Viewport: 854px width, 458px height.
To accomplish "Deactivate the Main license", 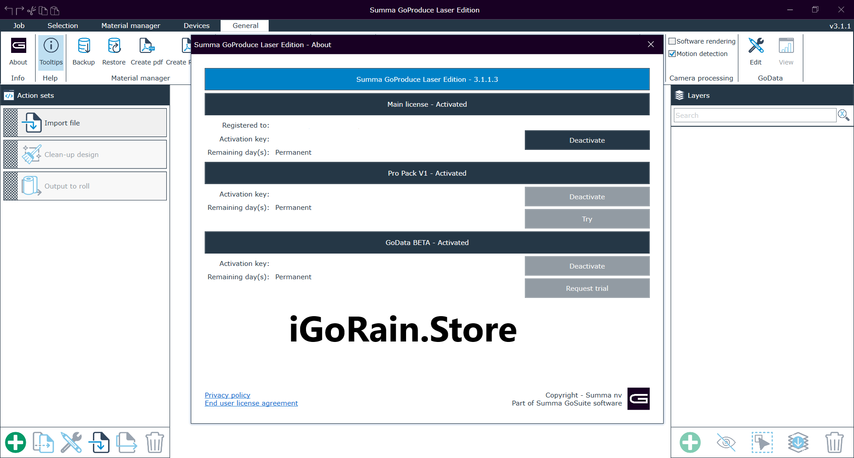I will coord(587,140).
